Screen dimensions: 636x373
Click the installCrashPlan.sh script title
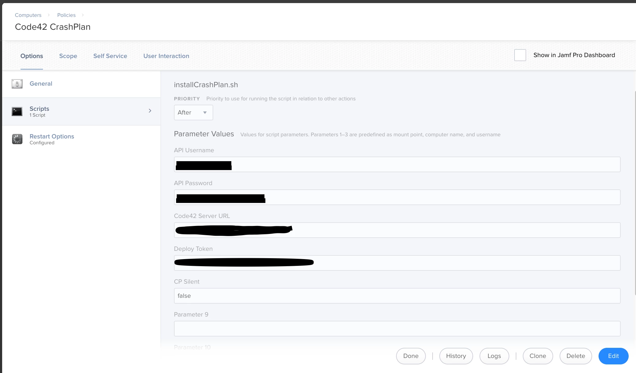pos(206,85)
